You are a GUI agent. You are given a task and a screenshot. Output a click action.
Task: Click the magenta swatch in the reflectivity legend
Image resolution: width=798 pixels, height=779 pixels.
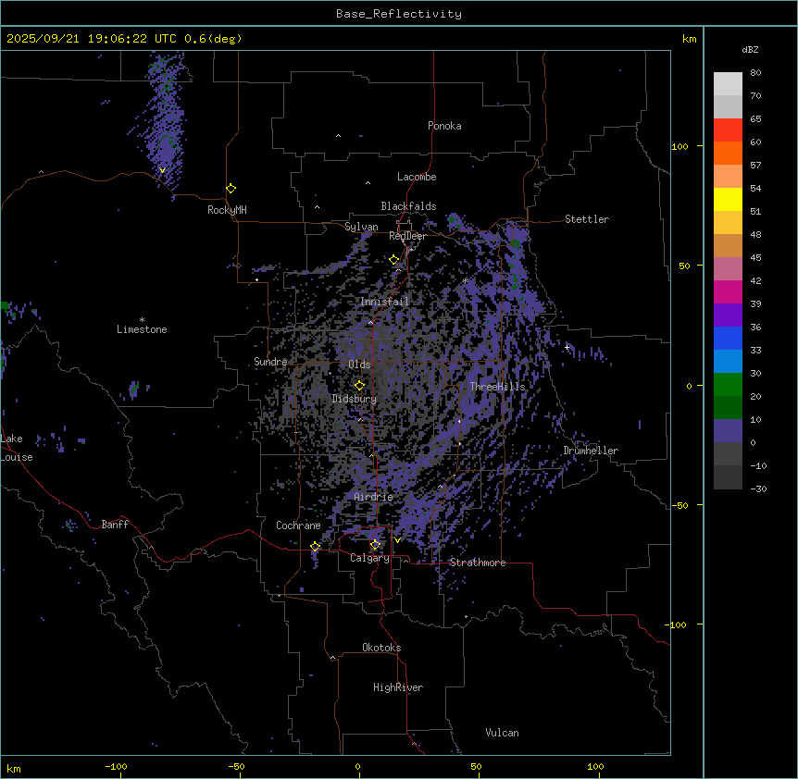tap(728, 291)
